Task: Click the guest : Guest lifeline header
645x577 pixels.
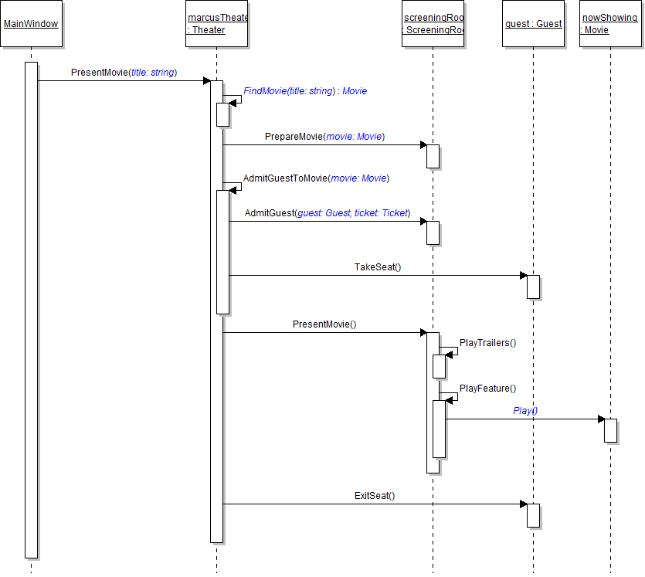Action: (x=533, y=24)
